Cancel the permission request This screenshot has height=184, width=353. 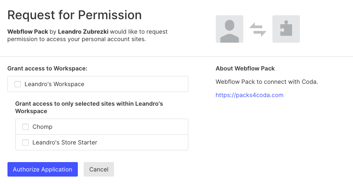99,170
